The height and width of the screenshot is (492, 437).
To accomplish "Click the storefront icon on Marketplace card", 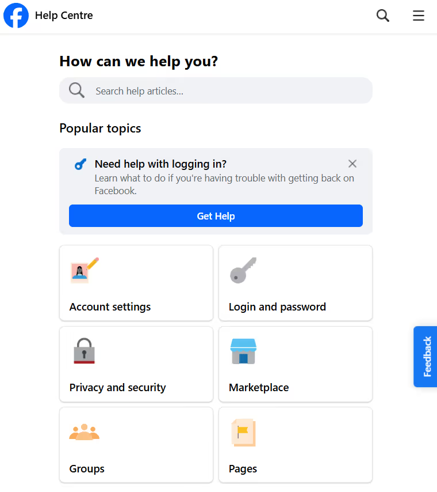I will click(242, 351).
